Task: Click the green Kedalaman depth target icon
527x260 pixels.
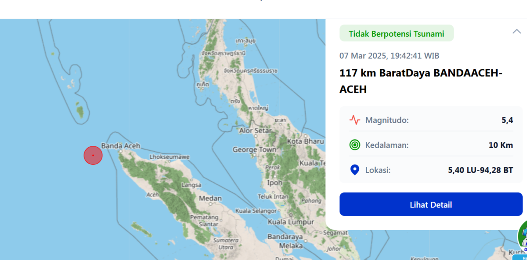Action: click(354, 145)
